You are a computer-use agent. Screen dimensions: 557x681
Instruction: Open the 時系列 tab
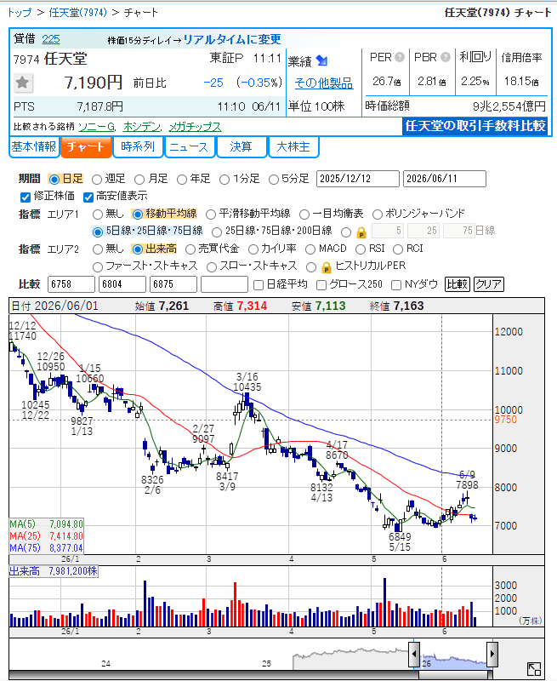tap(138, 146)
